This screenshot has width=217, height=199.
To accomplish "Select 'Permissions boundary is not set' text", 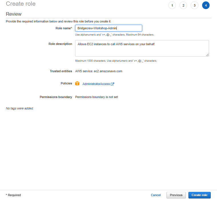I will 96,97.
